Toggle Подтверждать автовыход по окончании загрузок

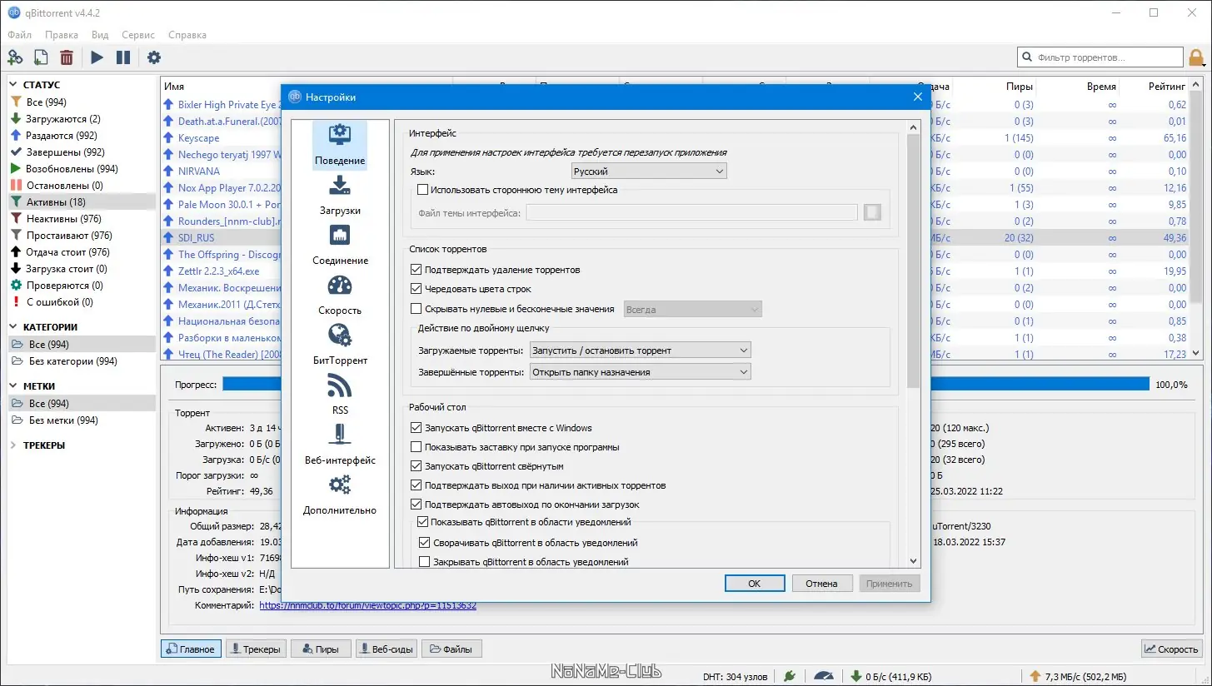point(417,505)
